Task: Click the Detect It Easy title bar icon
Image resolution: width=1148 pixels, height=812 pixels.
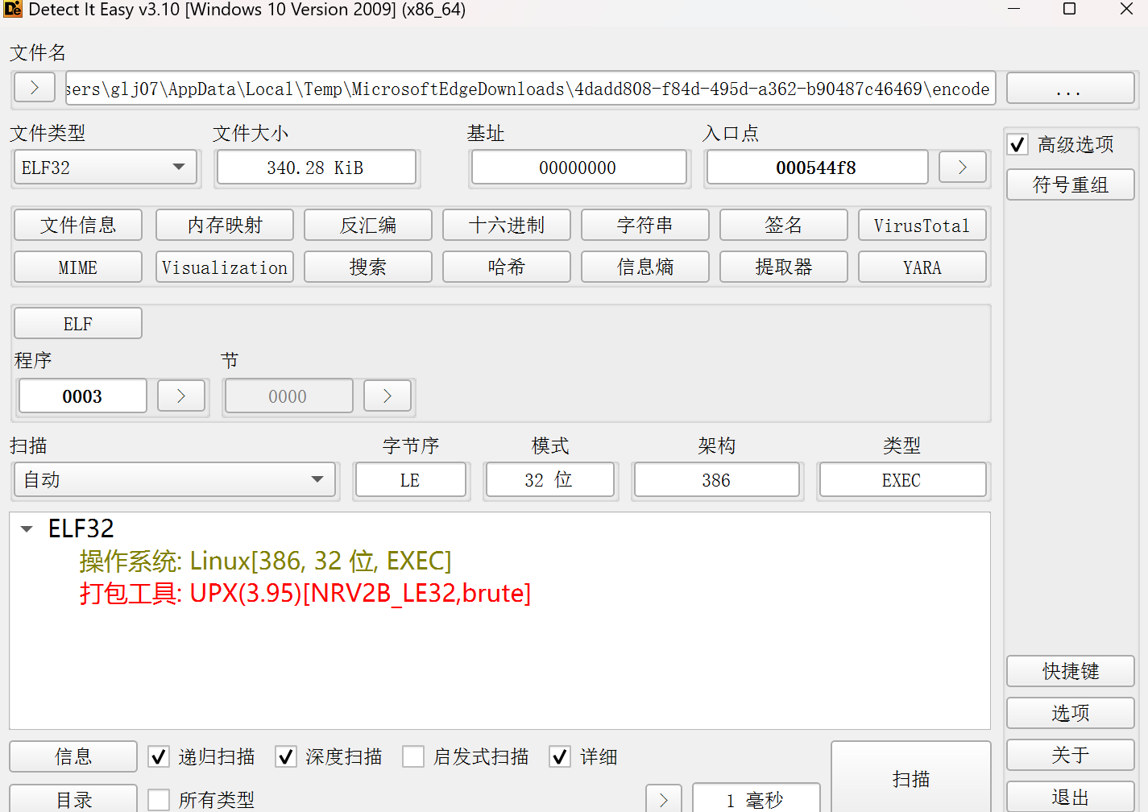Action: click(13, 10)
